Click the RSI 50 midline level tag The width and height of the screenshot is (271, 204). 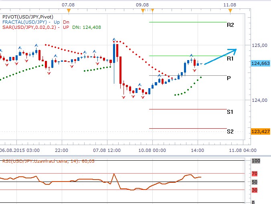coord(254,182)
